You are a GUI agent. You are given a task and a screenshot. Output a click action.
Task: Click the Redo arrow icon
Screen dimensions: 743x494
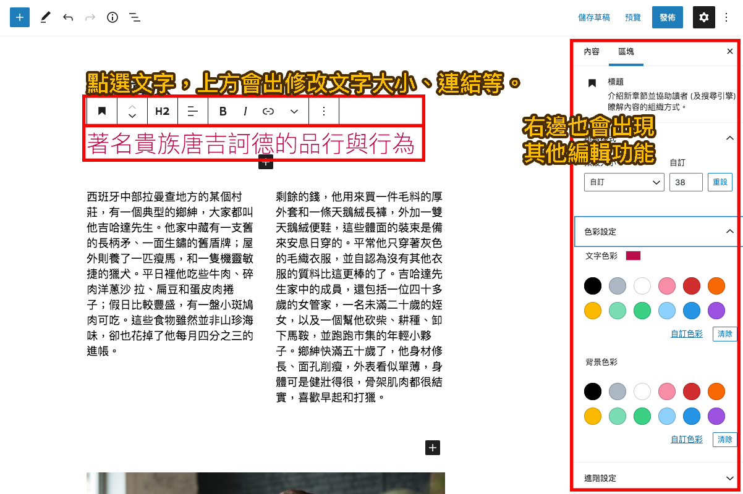(x=90, y=17)
